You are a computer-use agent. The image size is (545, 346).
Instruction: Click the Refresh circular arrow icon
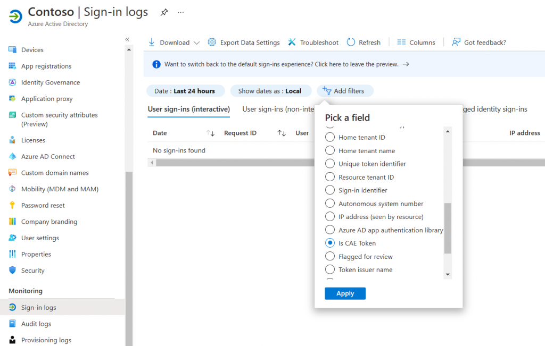351,43
